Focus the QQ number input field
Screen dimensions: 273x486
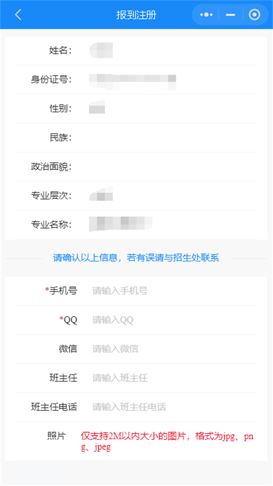(171, 320)
